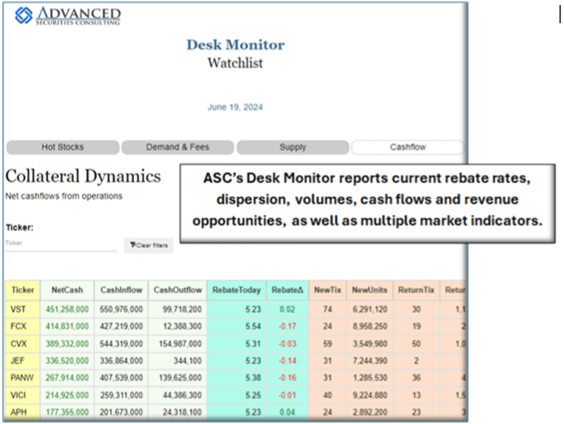Click RebateToday value 5.54
Screen dimensions: 564x424
coord(253,326)
